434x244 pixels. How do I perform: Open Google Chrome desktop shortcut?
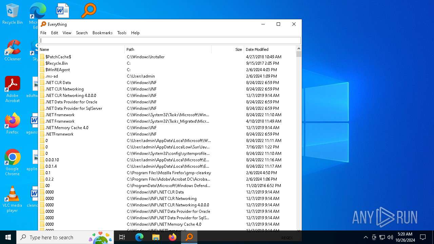coord(12,163)
